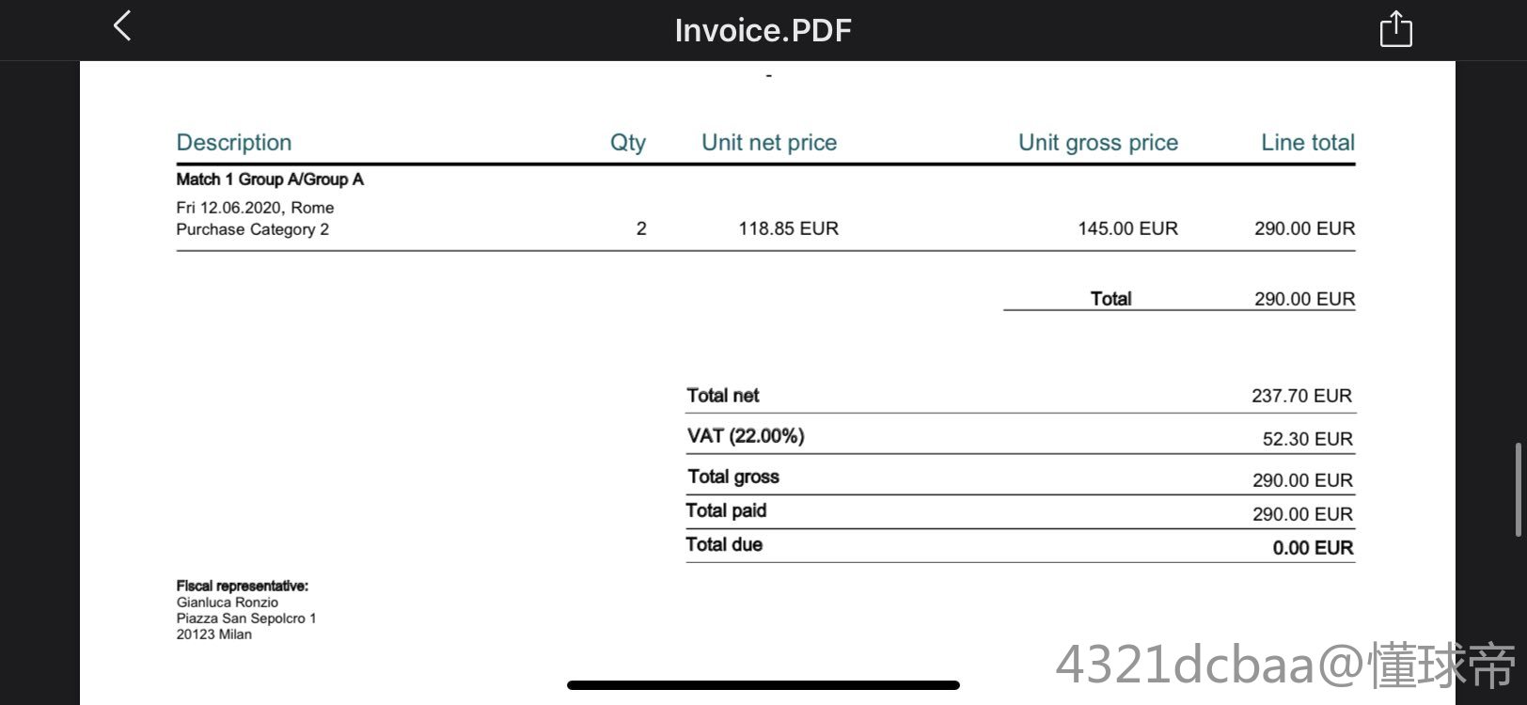This screenshot has height=705, width=1527.
Task: Click the 52.30 EUR VAT amount
Action: (1307, 439)
